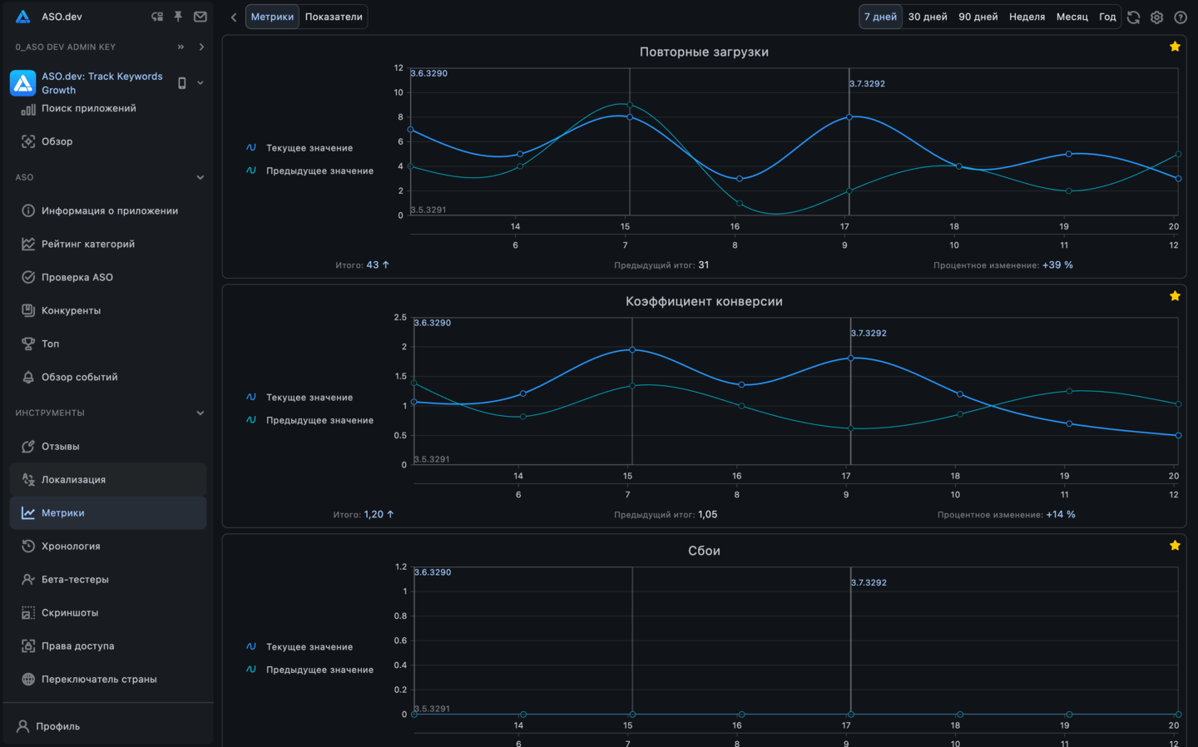Open the Профиль page

click(x=57, y=726)
